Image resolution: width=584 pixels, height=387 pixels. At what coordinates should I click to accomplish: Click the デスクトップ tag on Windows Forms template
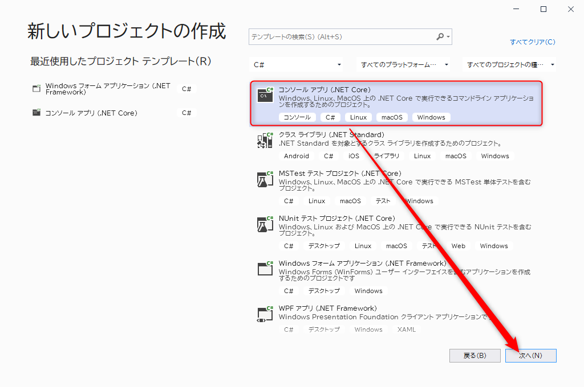[324, 291]
